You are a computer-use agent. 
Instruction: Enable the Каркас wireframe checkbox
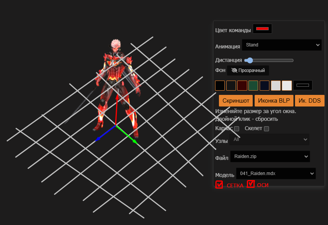point(236,129)
